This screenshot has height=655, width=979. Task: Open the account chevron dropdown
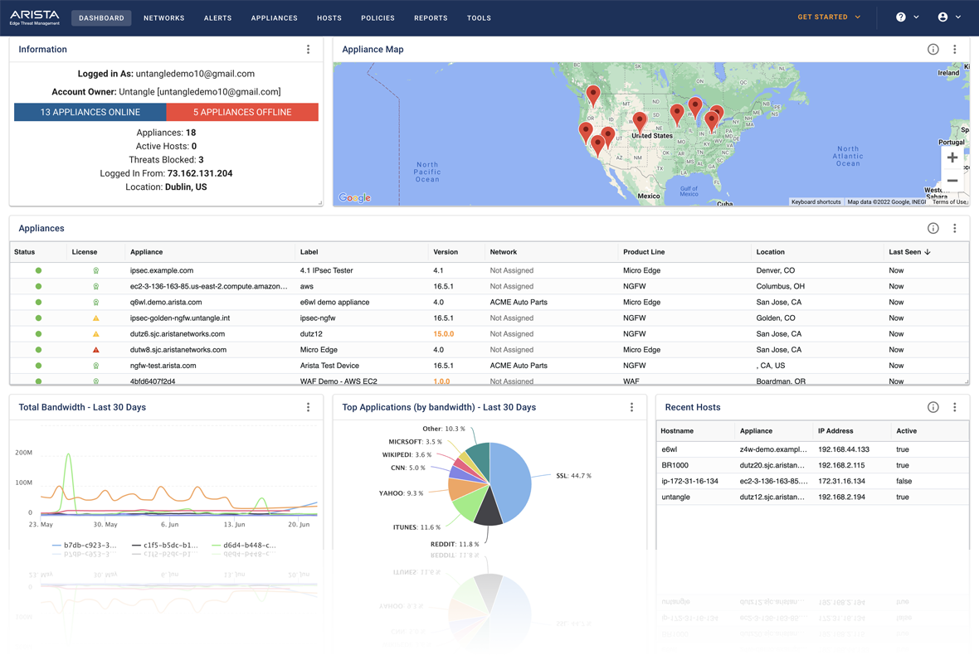coord(957,17)
